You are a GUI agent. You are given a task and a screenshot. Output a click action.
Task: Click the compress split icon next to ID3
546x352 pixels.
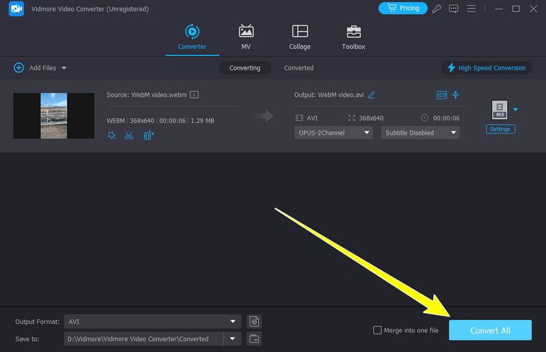pos(457,94)
